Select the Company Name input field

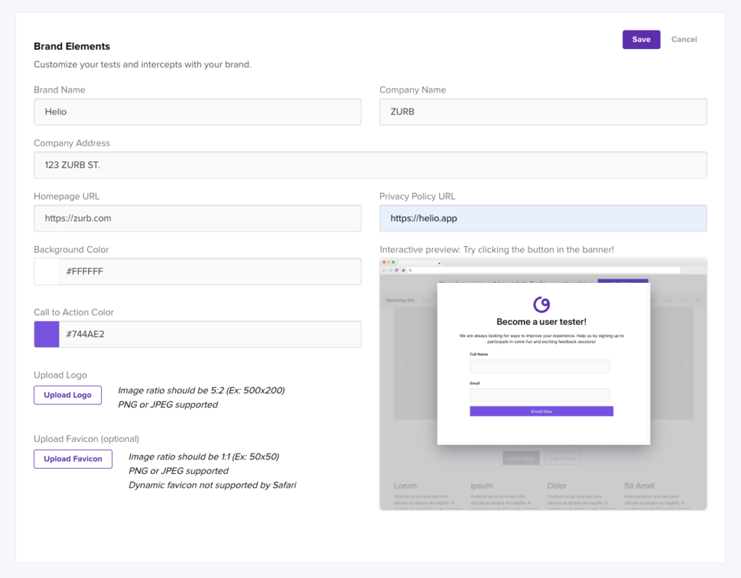(543, 112)
